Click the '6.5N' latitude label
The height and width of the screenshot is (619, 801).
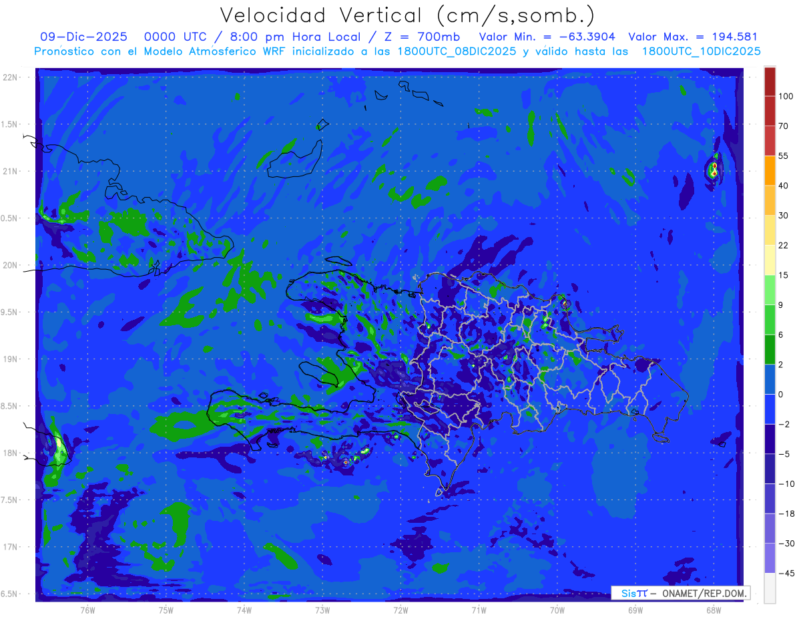[x=11, y=594]
